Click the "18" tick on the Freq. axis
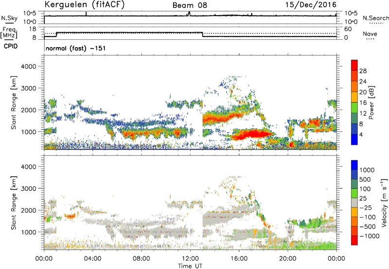Viewport: 389px width, 269px height. pos(33,29)
